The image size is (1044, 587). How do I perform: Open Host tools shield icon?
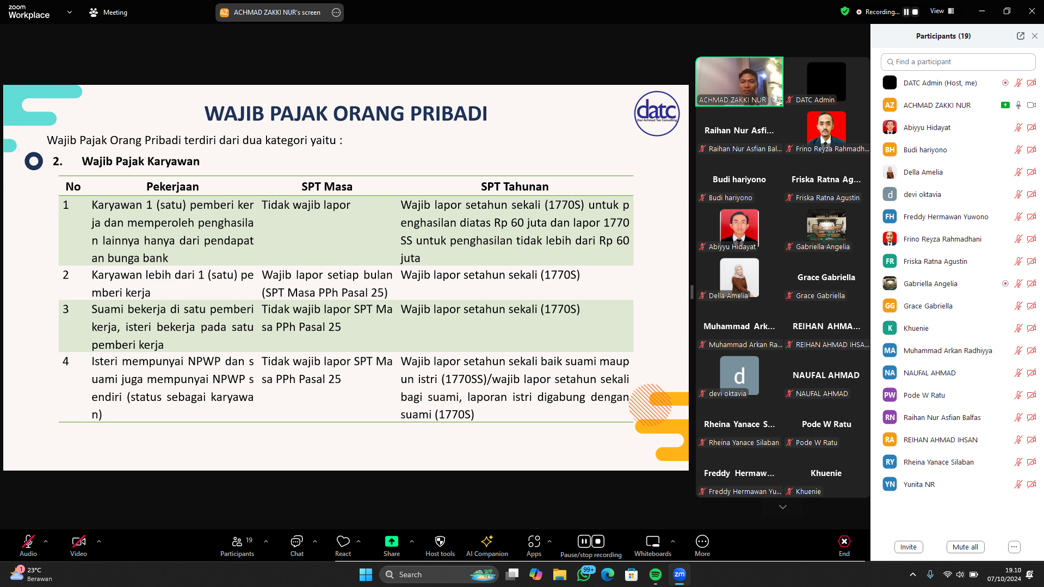coord(440,541)
